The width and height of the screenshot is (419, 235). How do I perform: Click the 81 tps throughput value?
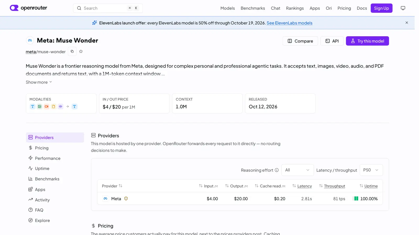point(339,199)
